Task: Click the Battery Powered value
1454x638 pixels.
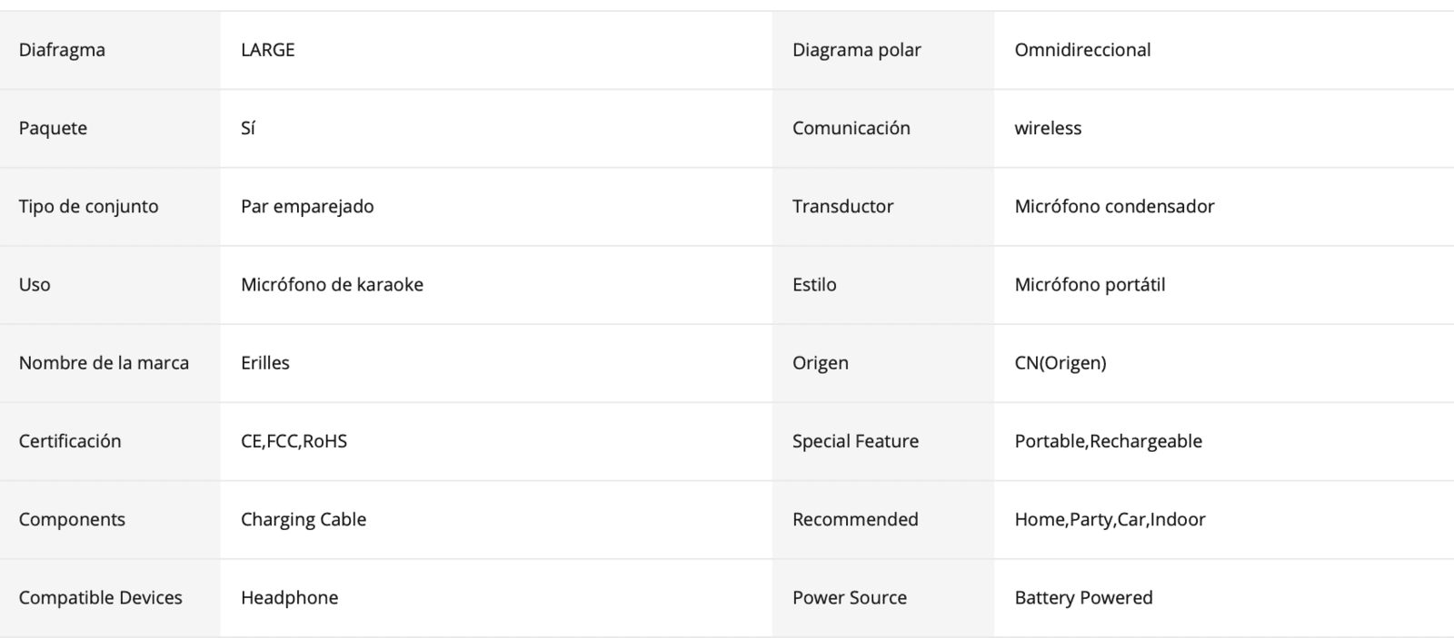Action: pos(1083,597)
